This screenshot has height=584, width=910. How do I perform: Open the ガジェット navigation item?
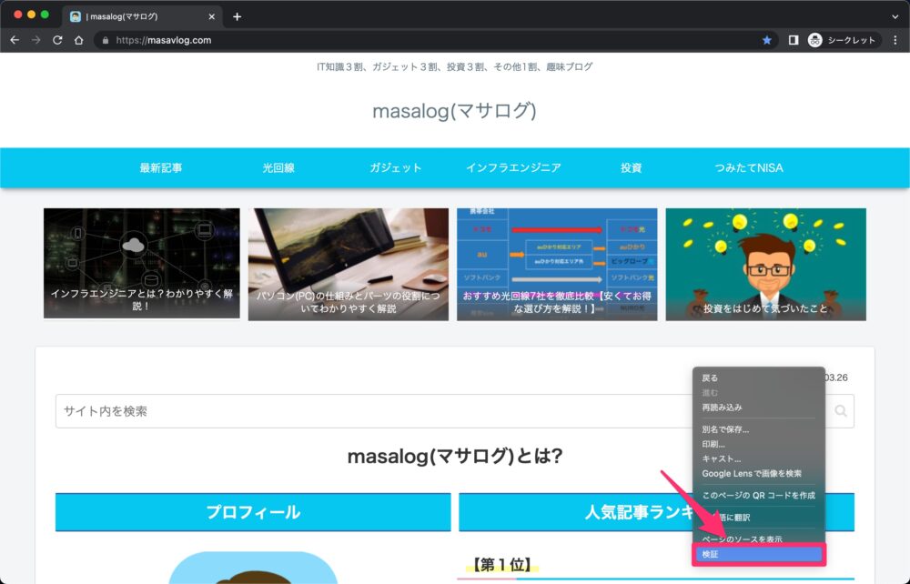(396, 167)
